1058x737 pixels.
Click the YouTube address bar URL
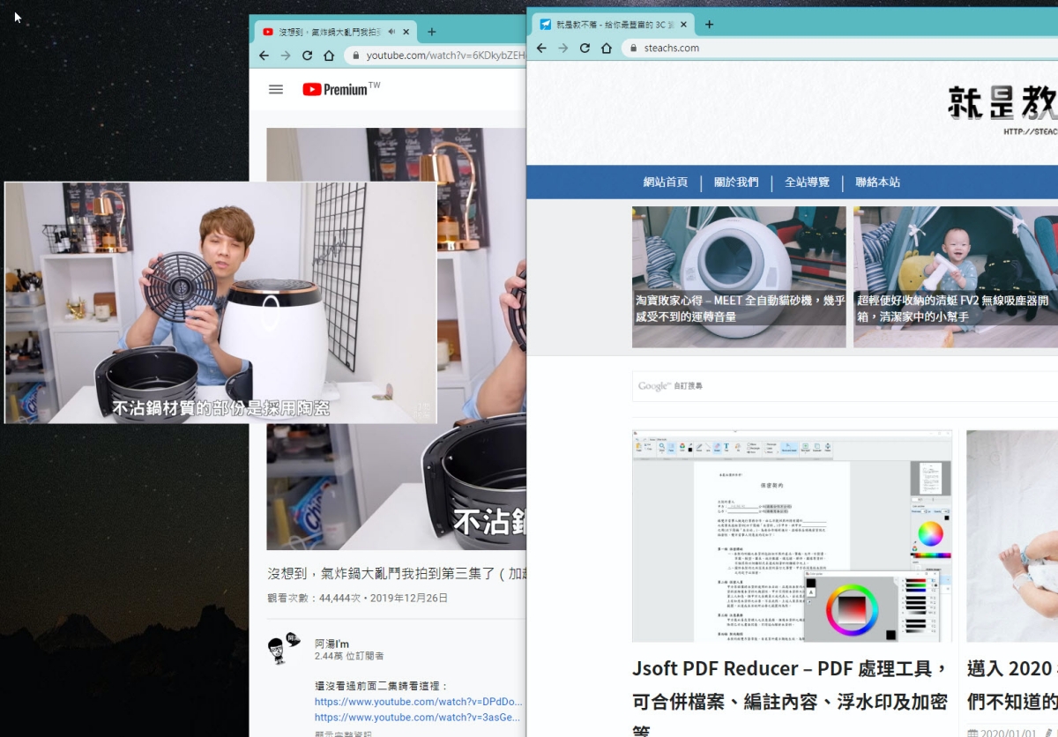(445, 56)
